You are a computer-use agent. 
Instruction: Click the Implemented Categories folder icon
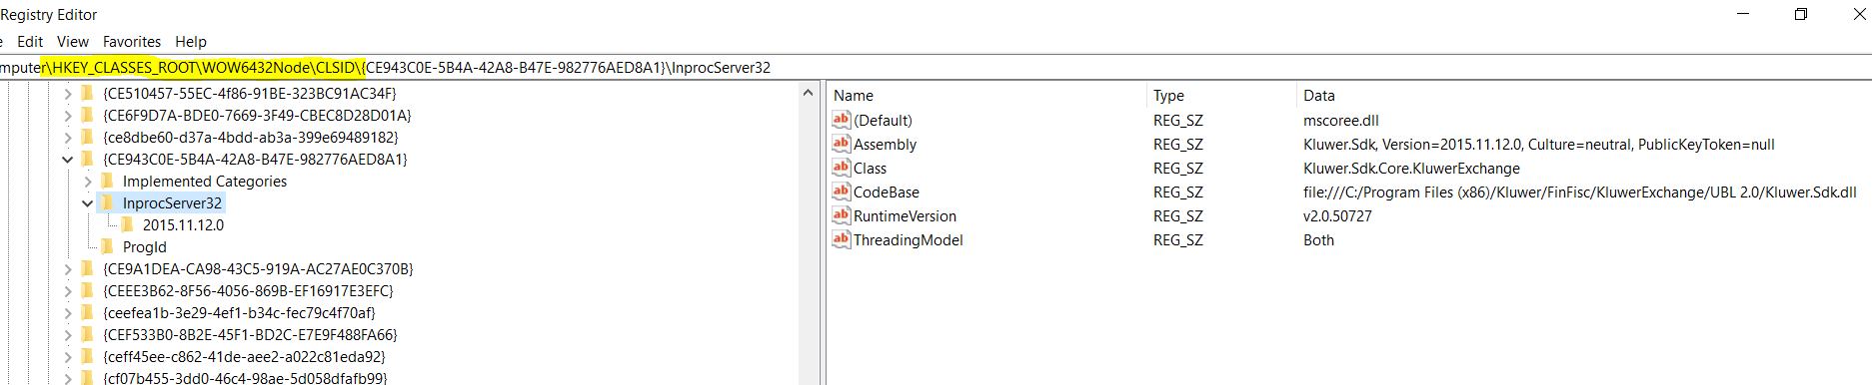107,182
